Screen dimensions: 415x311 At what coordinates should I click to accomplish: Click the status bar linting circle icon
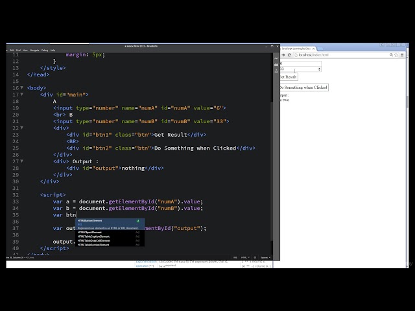click(x=255, y=257)
